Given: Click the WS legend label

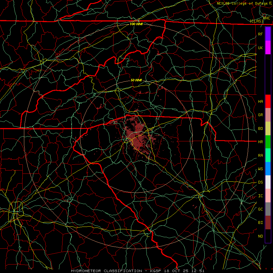Looking at the screenshot, I should point(260,169).
